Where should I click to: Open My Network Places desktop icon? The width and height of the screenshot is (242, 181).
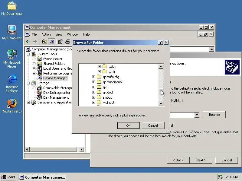click(12, 59)
